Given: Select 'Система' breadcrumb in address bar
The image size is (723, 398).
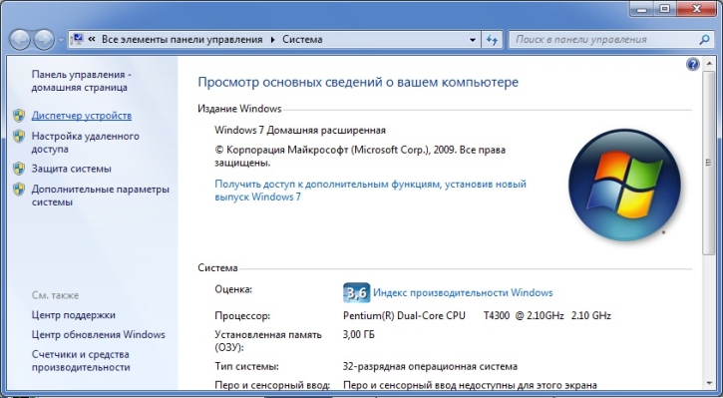Looking at the screenshot, I should [302, 39].
